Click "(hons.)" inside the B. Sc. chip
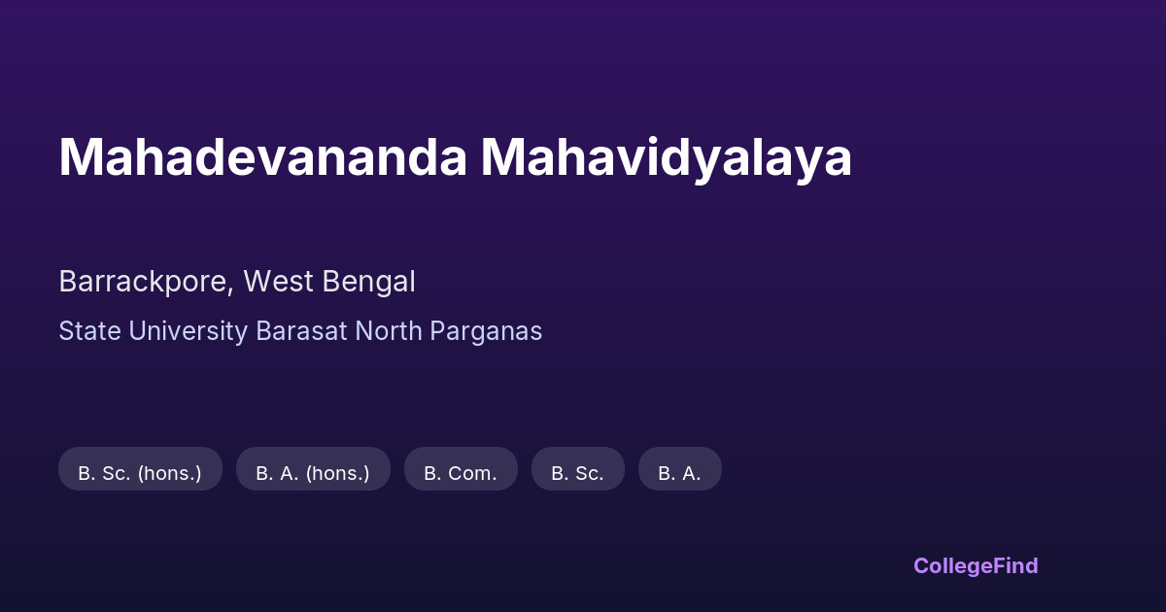 pos(169,473)
